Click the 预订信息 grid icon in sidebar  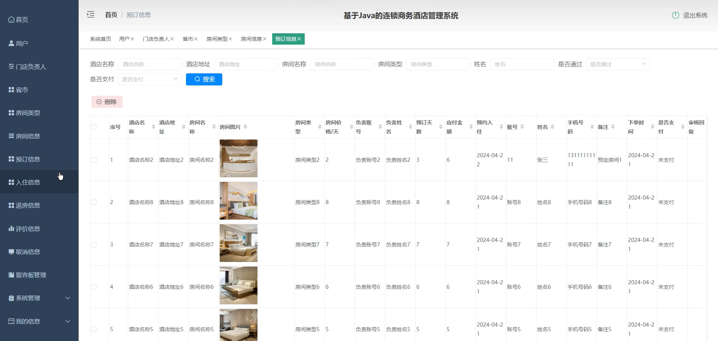click(x=11, y=159)
